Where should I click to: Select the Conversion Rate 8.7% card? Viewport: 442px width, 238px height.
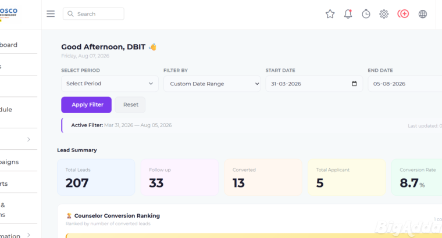416,177
